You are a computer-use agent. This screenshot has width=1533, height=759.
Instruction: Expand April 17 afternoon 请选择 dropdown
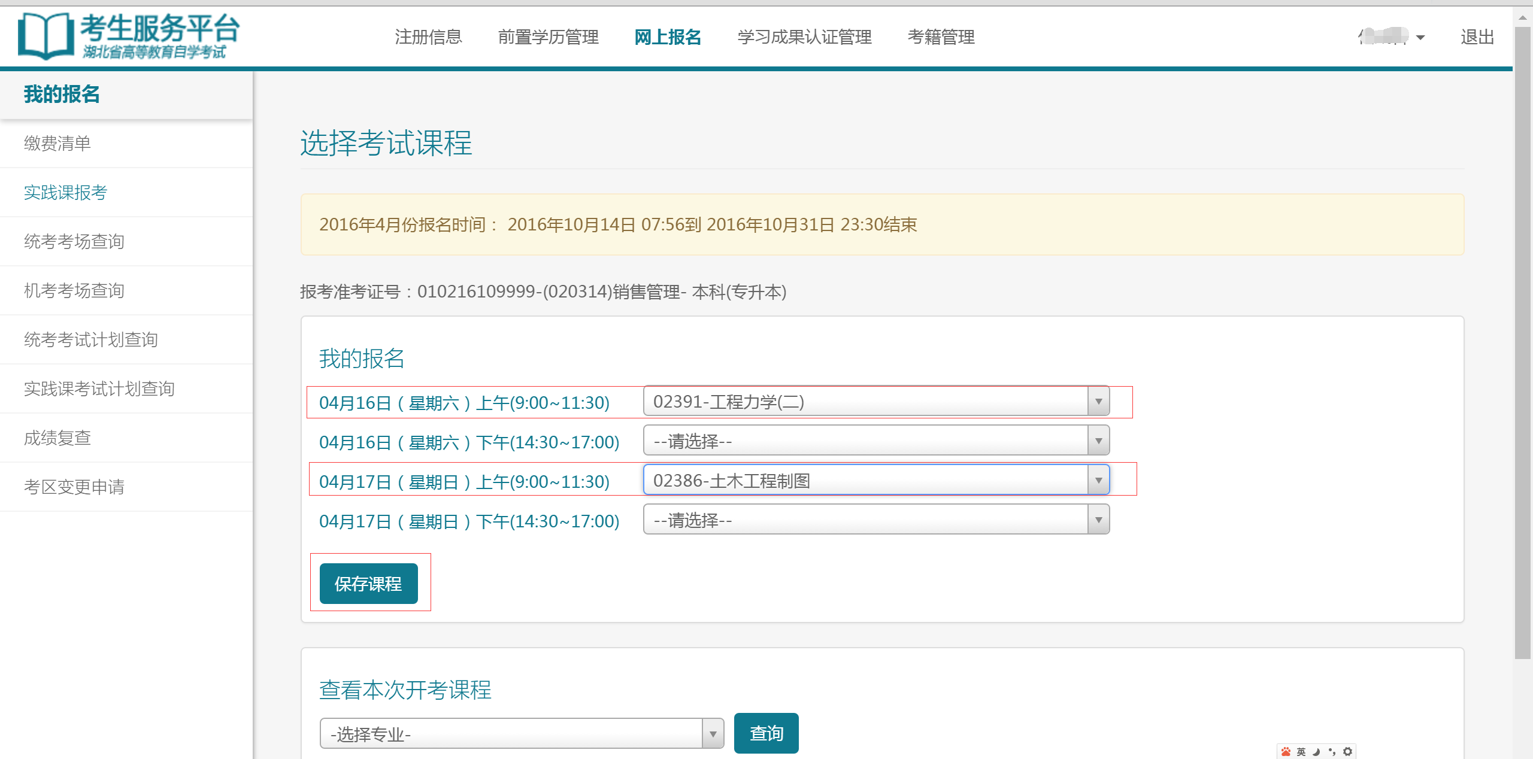coord(875,520)
